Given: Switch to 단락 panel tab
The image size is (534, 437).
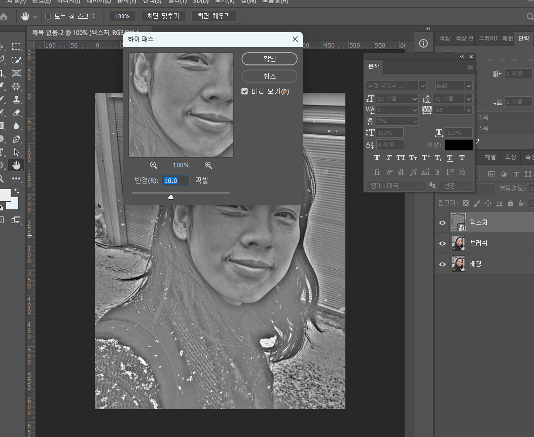Looking at the screenshot, I should pyautogui.click(x=524, y=39).
